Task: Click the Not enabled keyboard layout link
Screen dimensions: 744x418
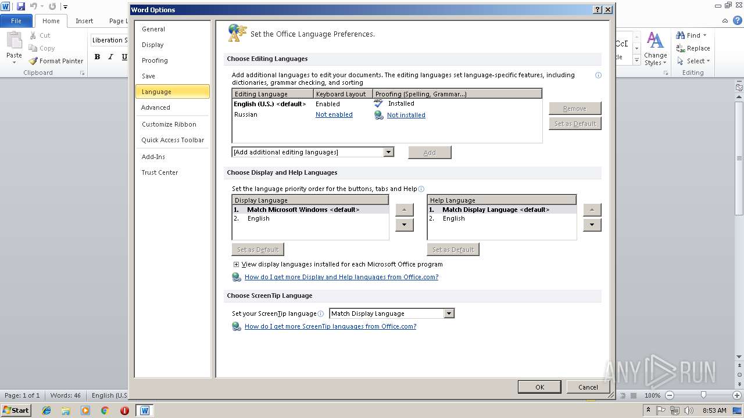Action: [334, 115]
